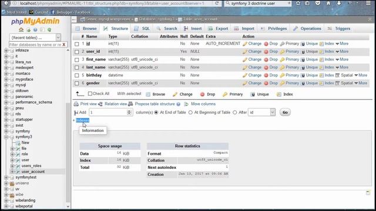
Task: Select the After column radio button
Action: click(x=235, y=113)
